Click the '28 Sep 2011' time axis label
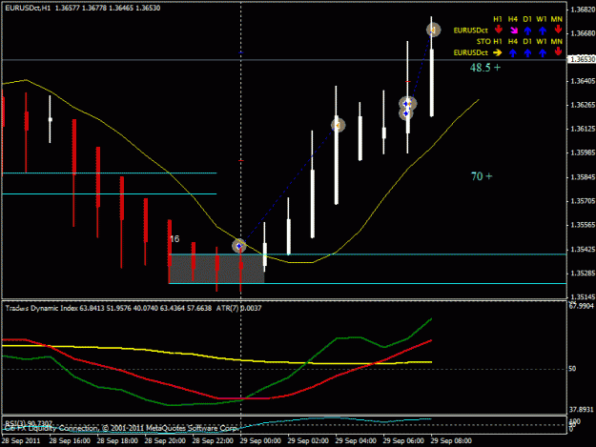 click(21, 441)
